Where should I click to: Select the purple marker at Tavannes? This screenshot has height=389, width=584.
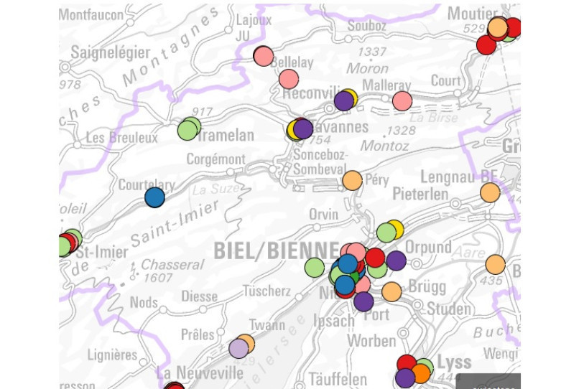point(303,128)
